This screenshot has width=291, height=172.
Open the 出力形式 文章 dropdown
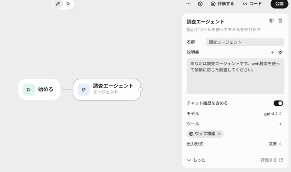click(x=275, y=144)
